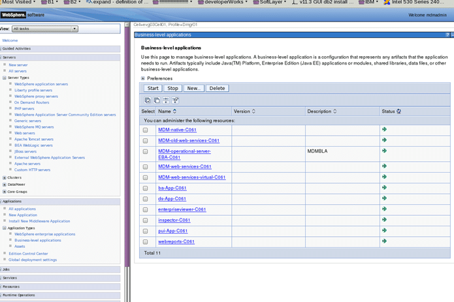This screenshot has width=454, height=302.
Task: Click the status arrow for webreports-C061
Action: pos(384,241)
